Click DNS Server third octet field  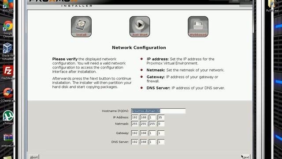coord(152,142)
